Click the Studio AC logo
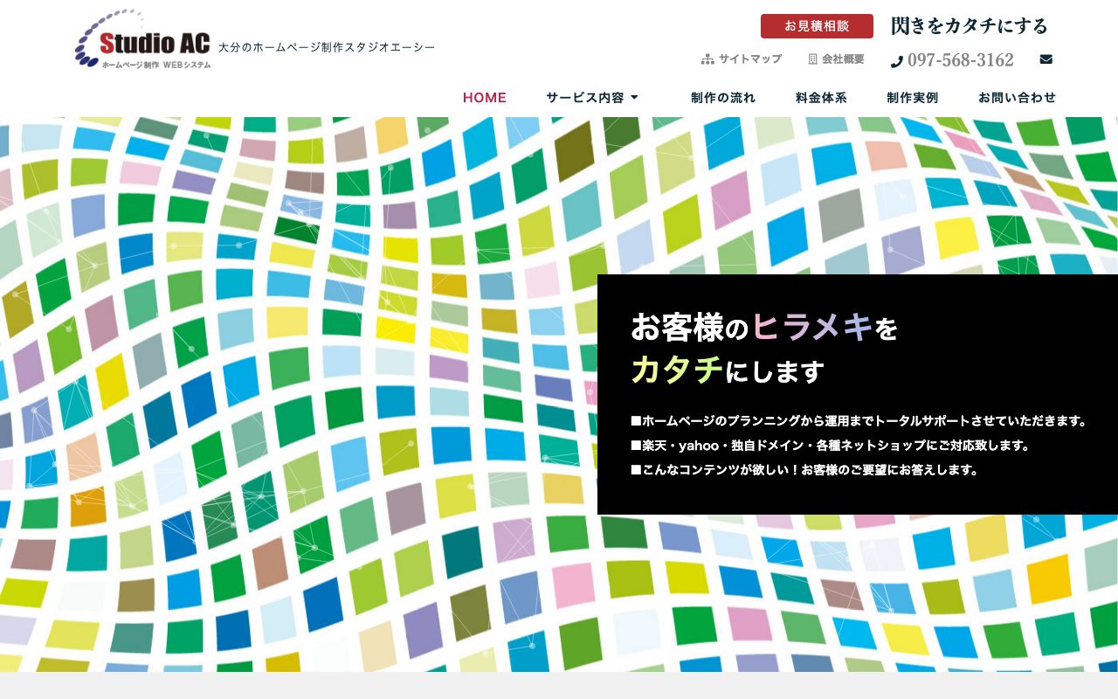 [x=143, y=39]
